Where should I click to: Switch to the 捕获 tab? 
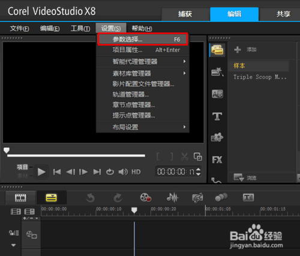(x=185, y=14)
